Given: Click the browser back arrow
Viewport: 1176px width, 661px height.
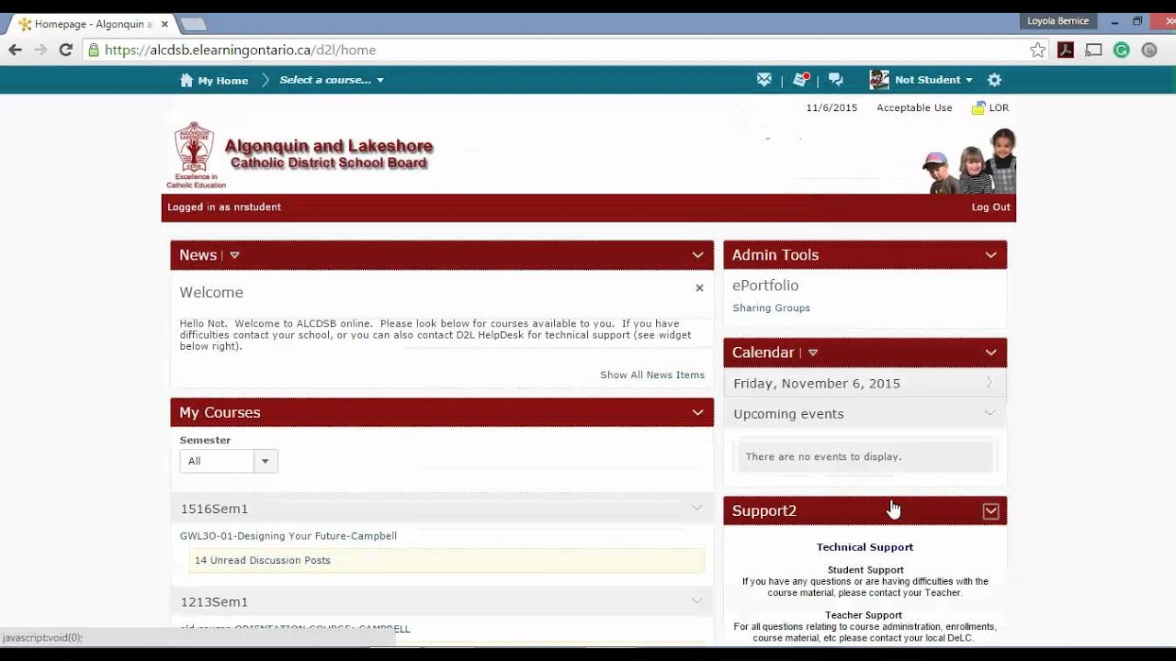Looking at the screenshot, I should [x=16, y=50].
